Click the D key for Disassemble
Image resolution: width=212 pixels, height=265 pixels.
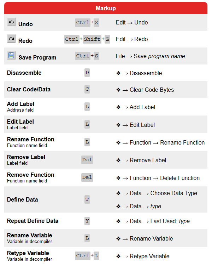click(x=87, y=73)
